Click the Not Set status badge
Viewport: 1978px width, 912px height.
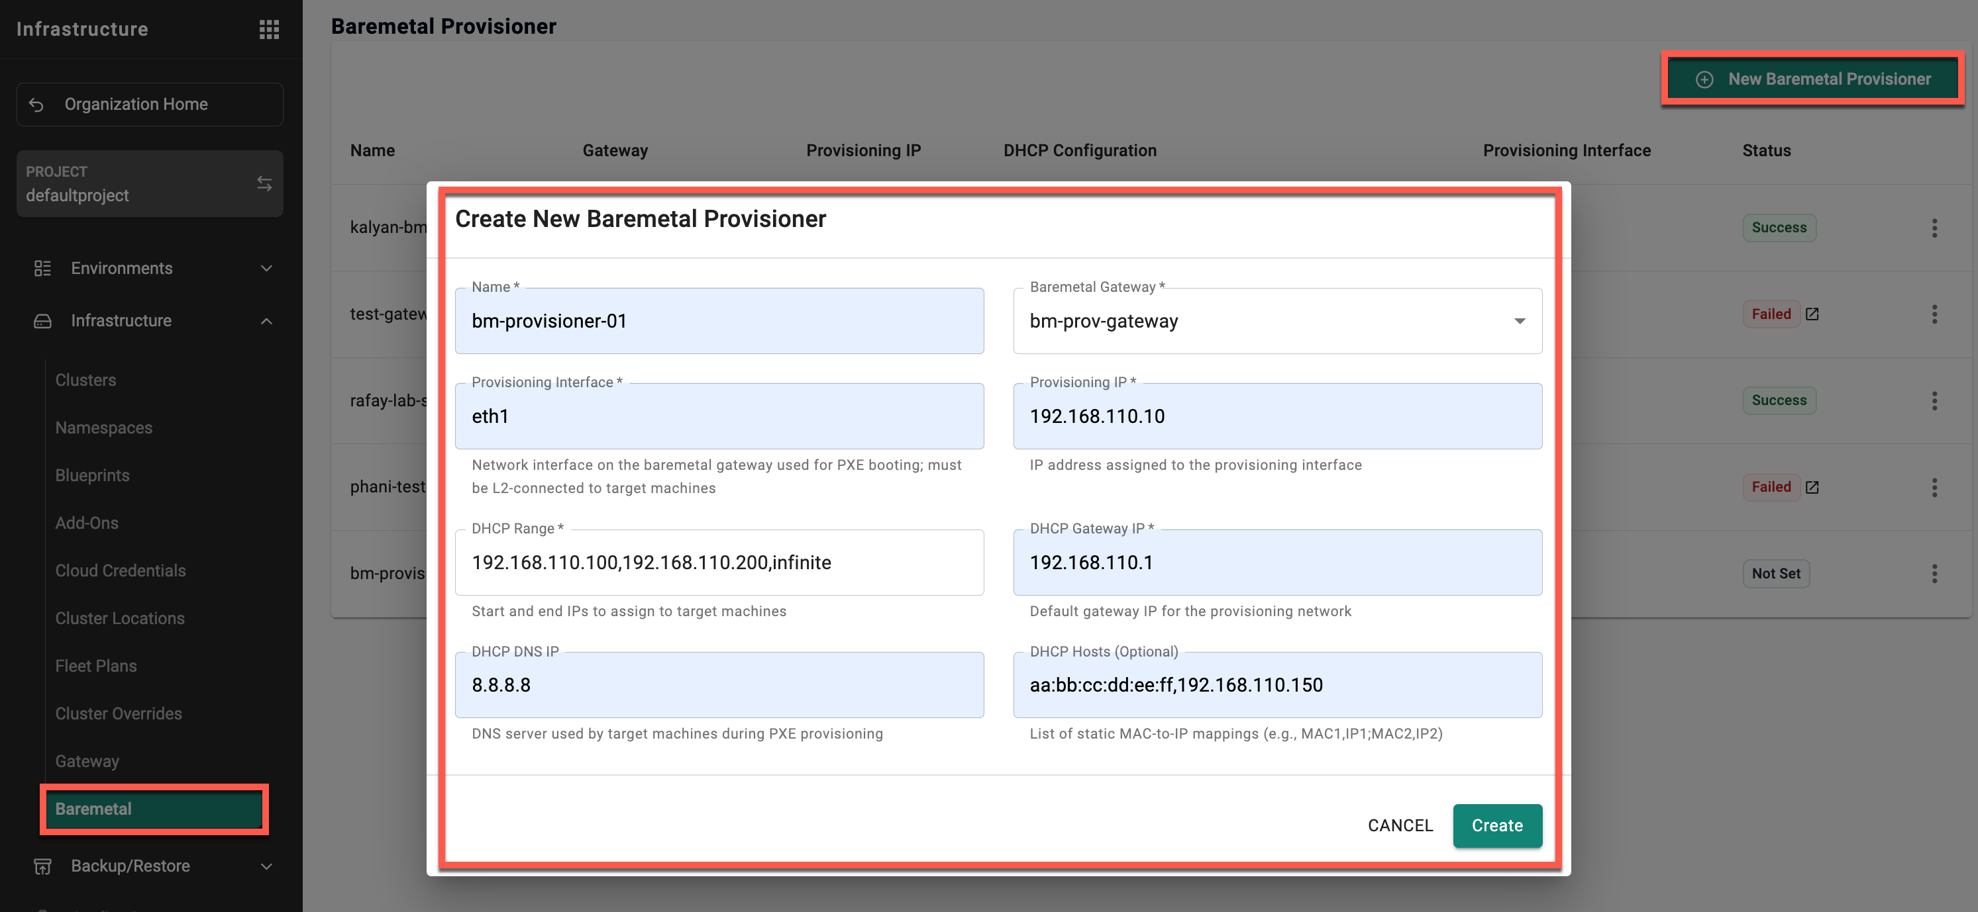click(1775, 574)
